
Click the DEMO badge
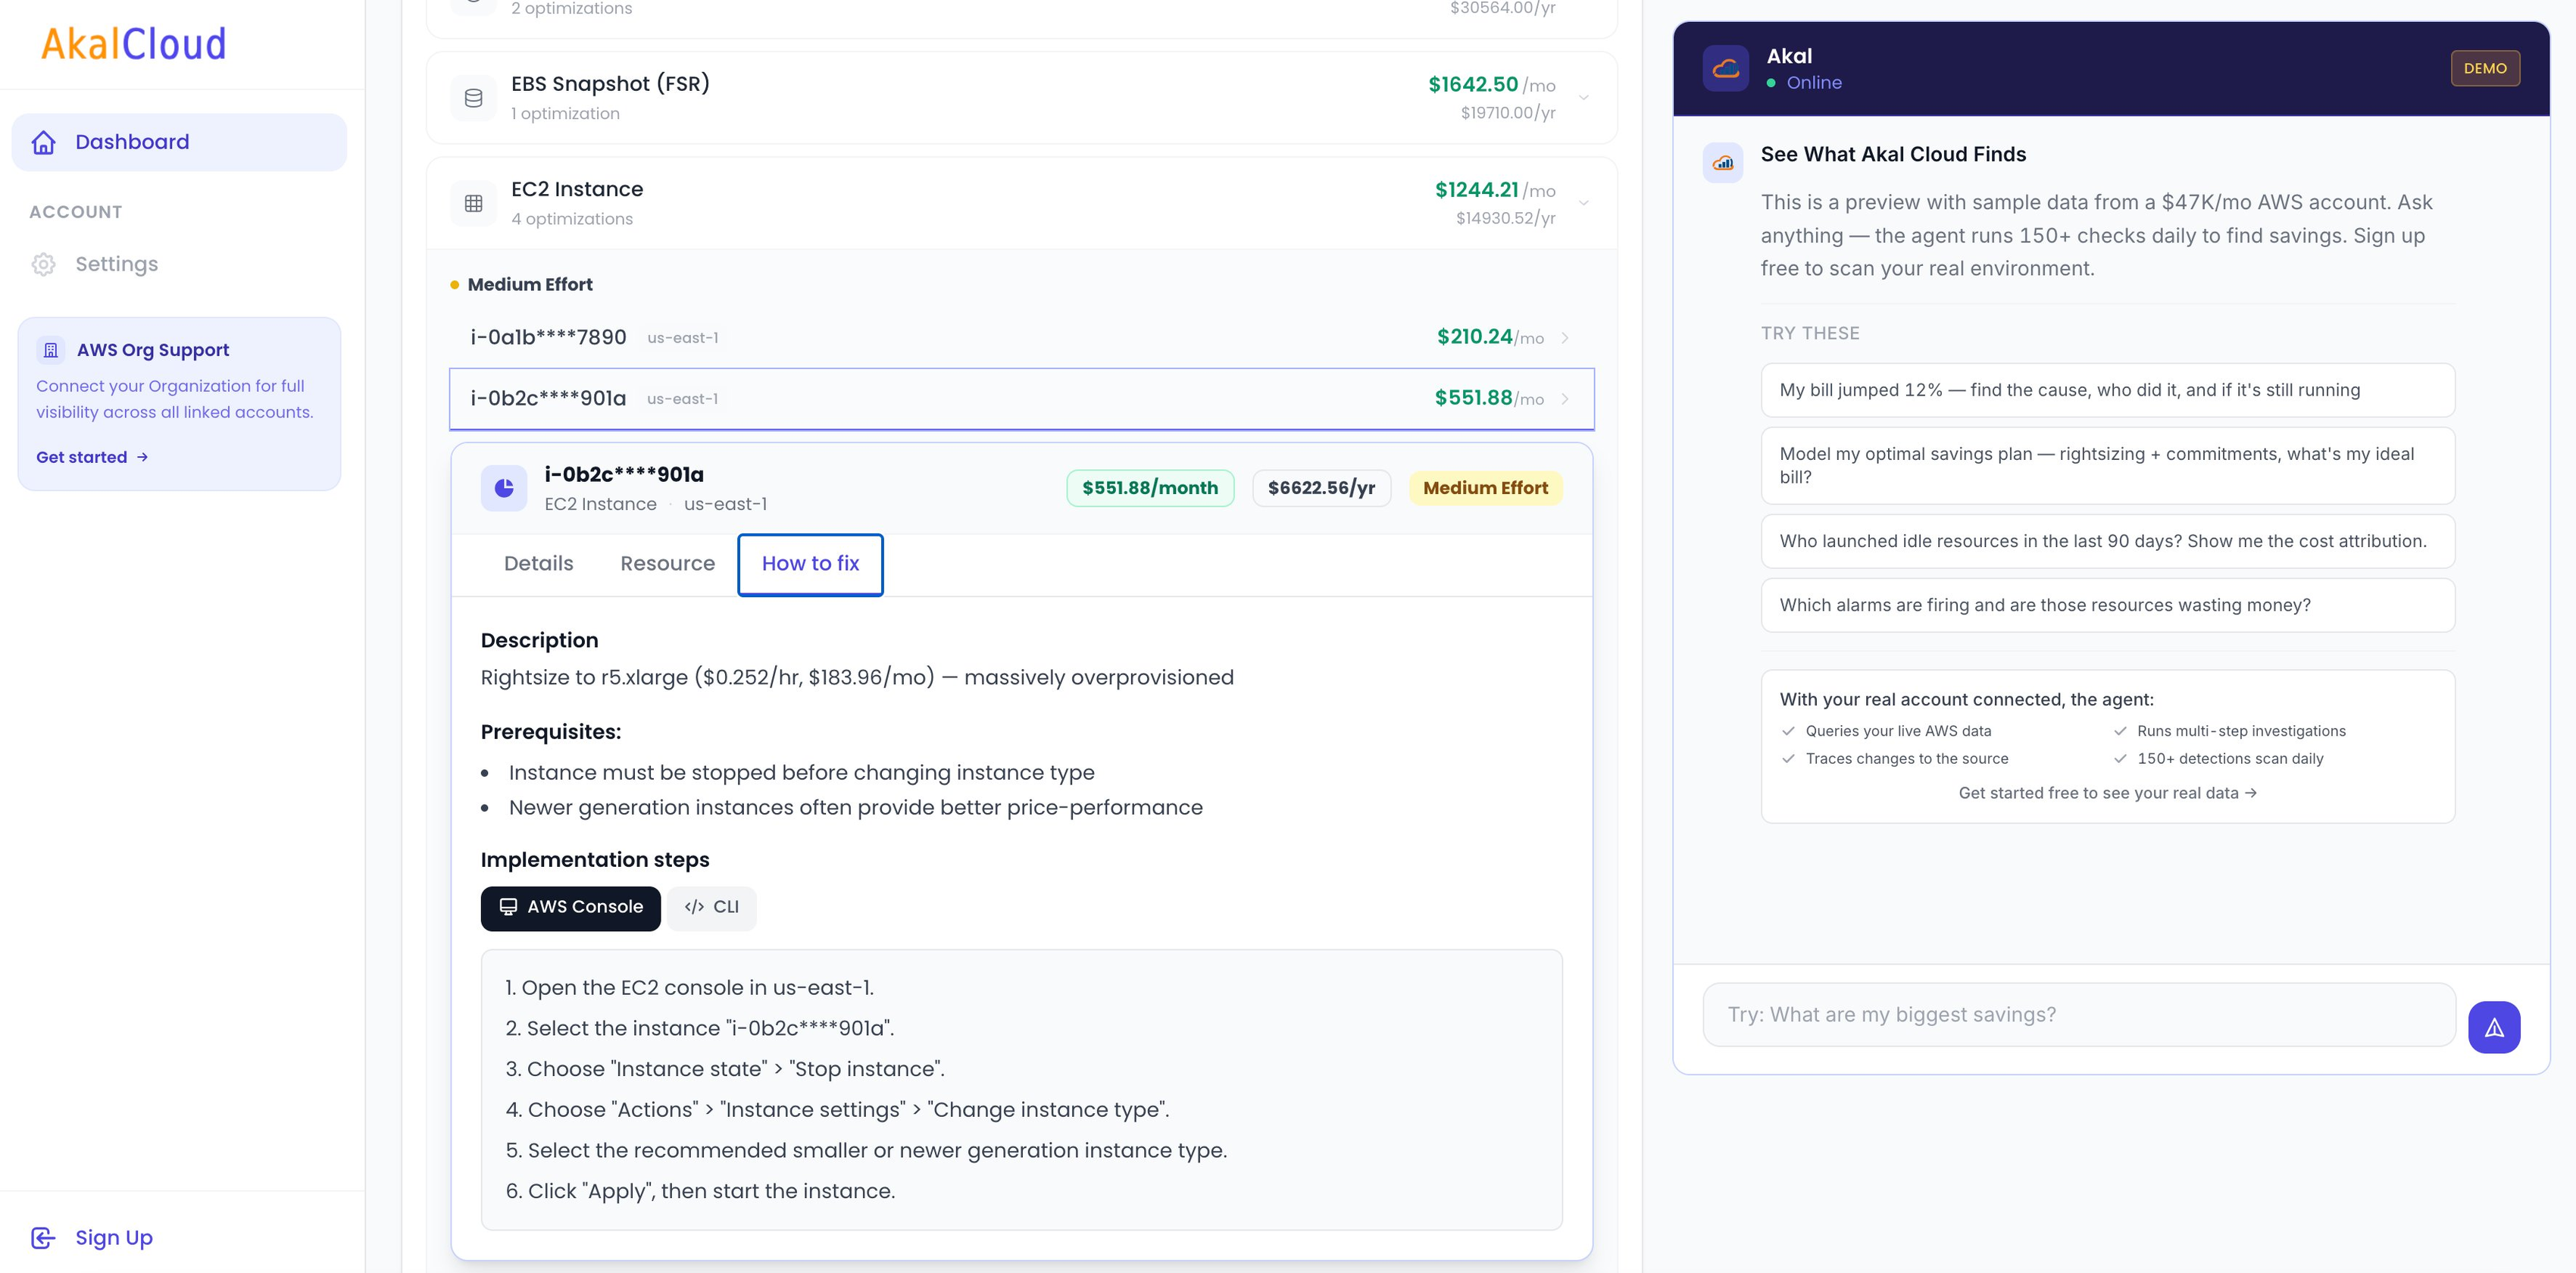click(x=2484, y=68)
